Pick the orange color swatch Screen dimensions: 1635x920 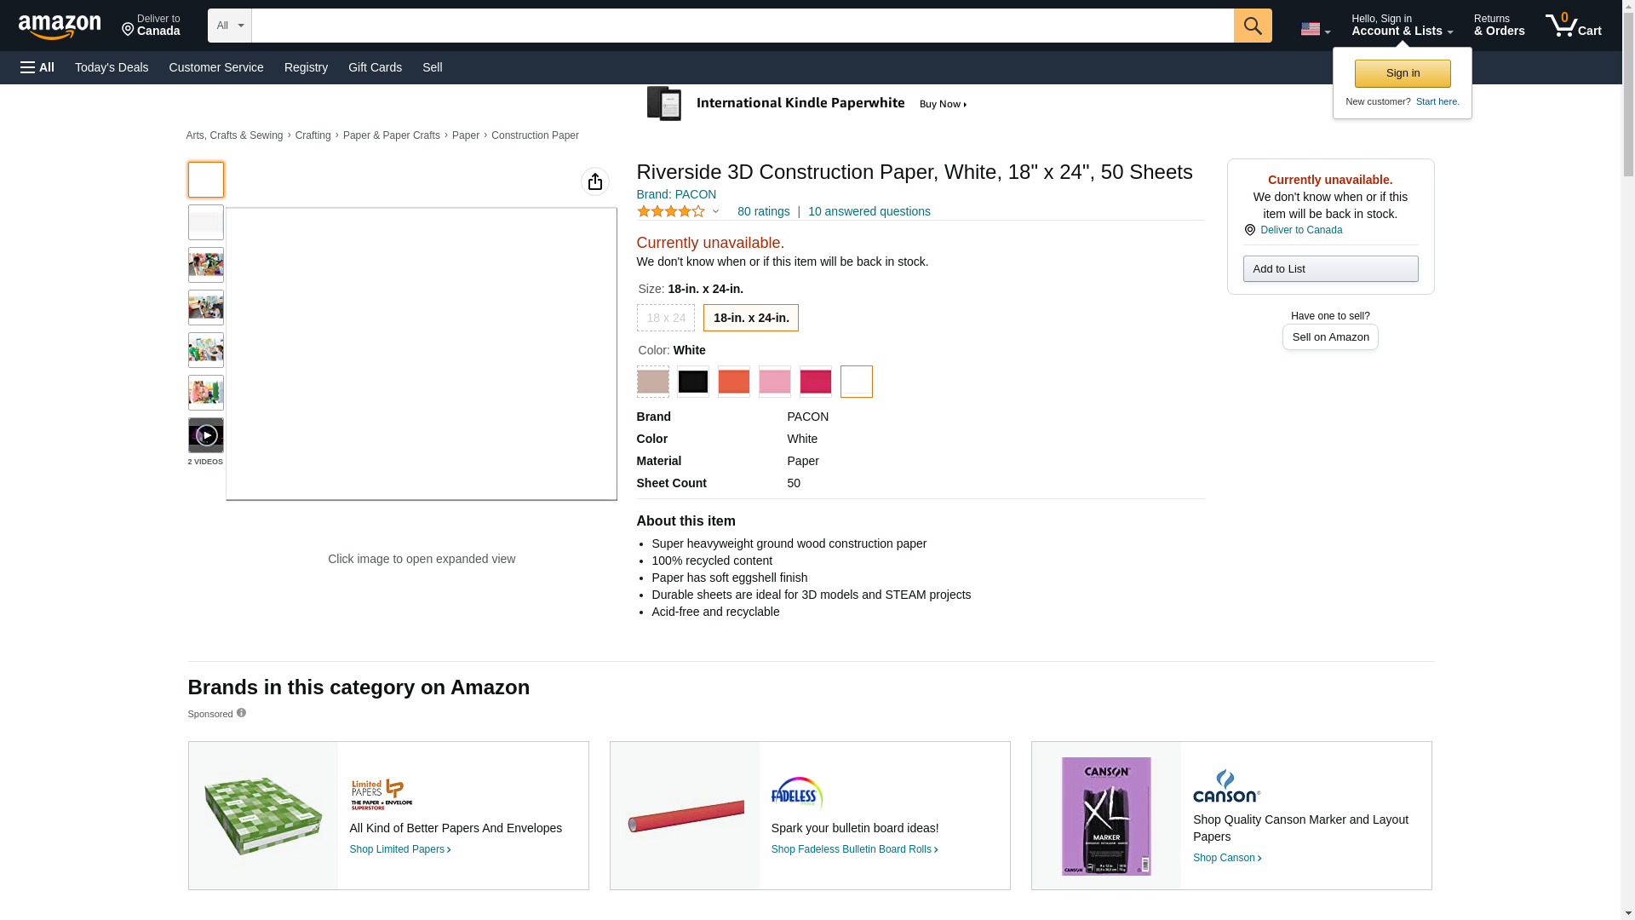click(733, 382)
